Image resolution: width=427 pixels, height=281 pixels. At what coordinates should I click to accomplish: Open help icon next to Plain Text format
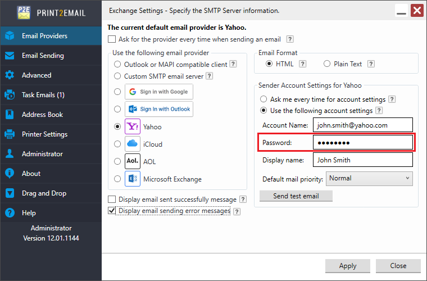[371, 64]
